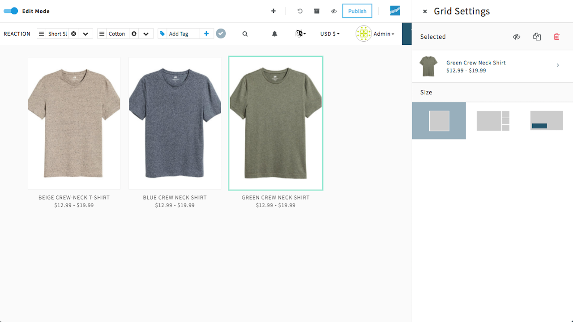Click Green Crew Neck Shirt name in Grid Settings
573x322 pixels.
476,63
